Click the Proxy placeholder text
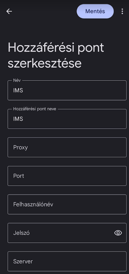This screenshot has height=274, width=129. pyautogui.click(x=20, y=148)
